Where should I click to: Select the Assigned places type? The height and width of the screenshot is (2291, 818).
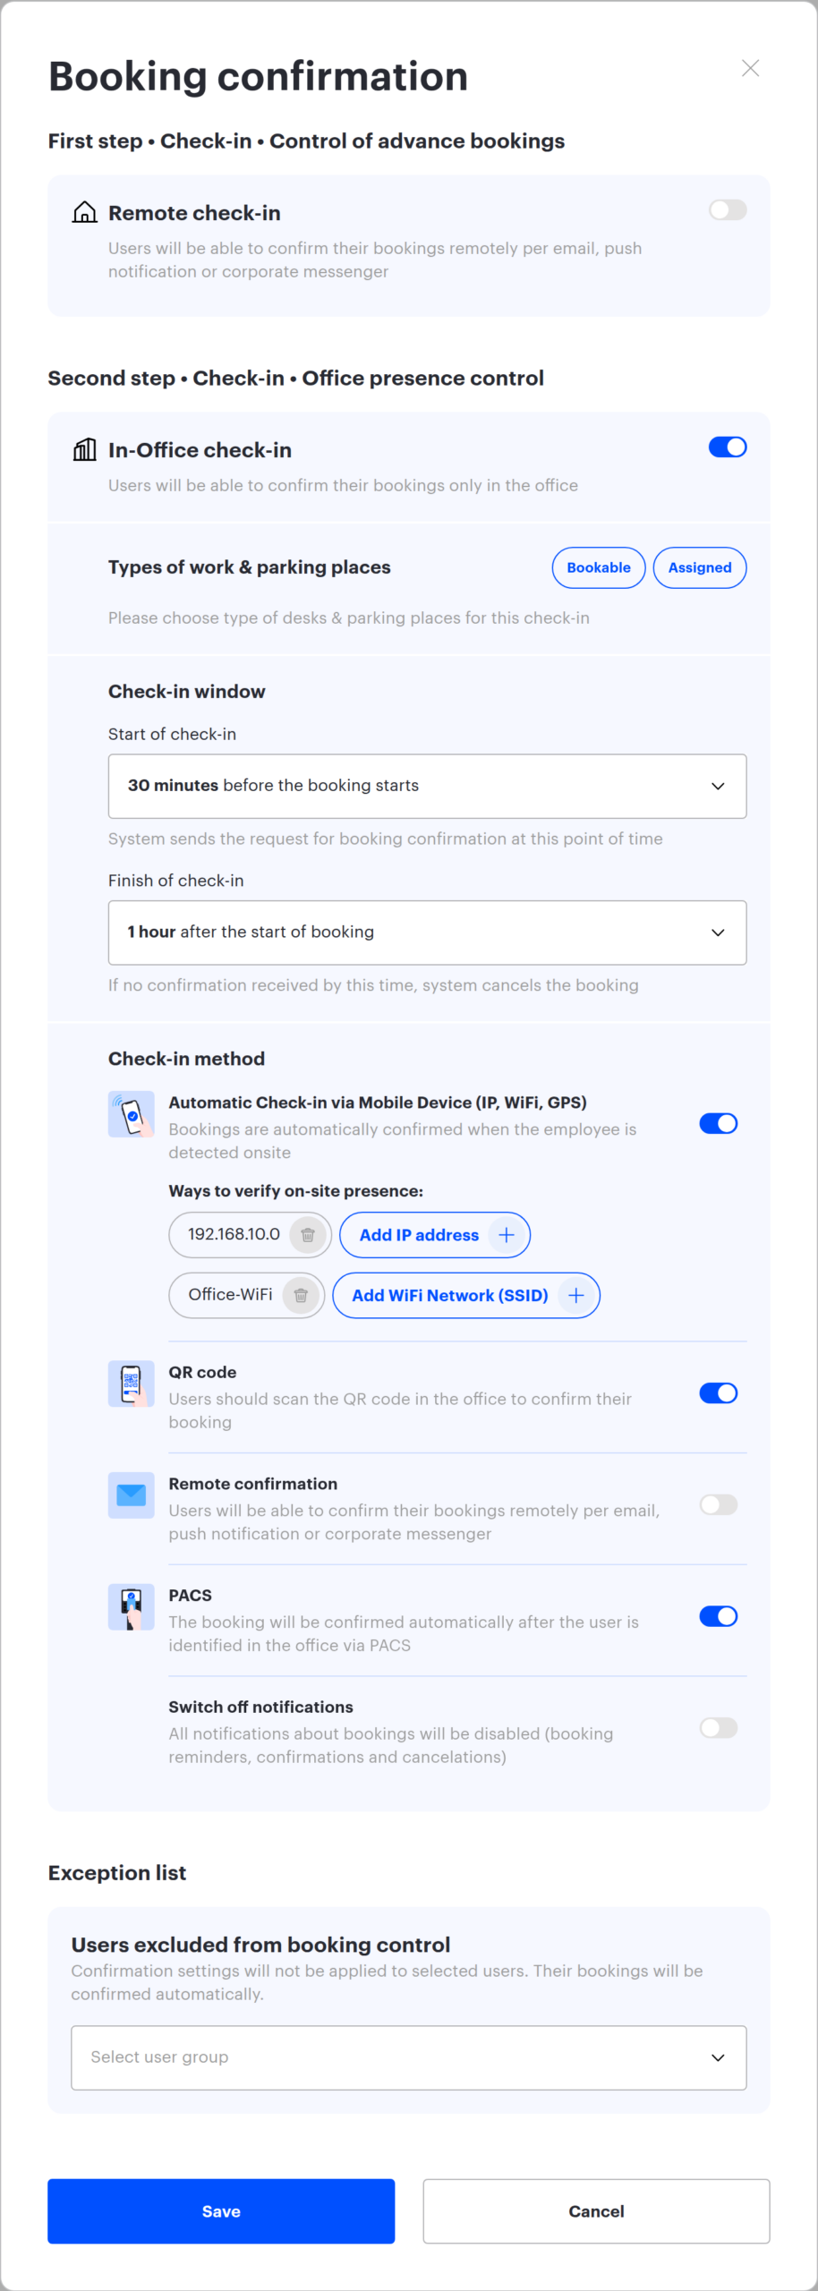(700, 567)
